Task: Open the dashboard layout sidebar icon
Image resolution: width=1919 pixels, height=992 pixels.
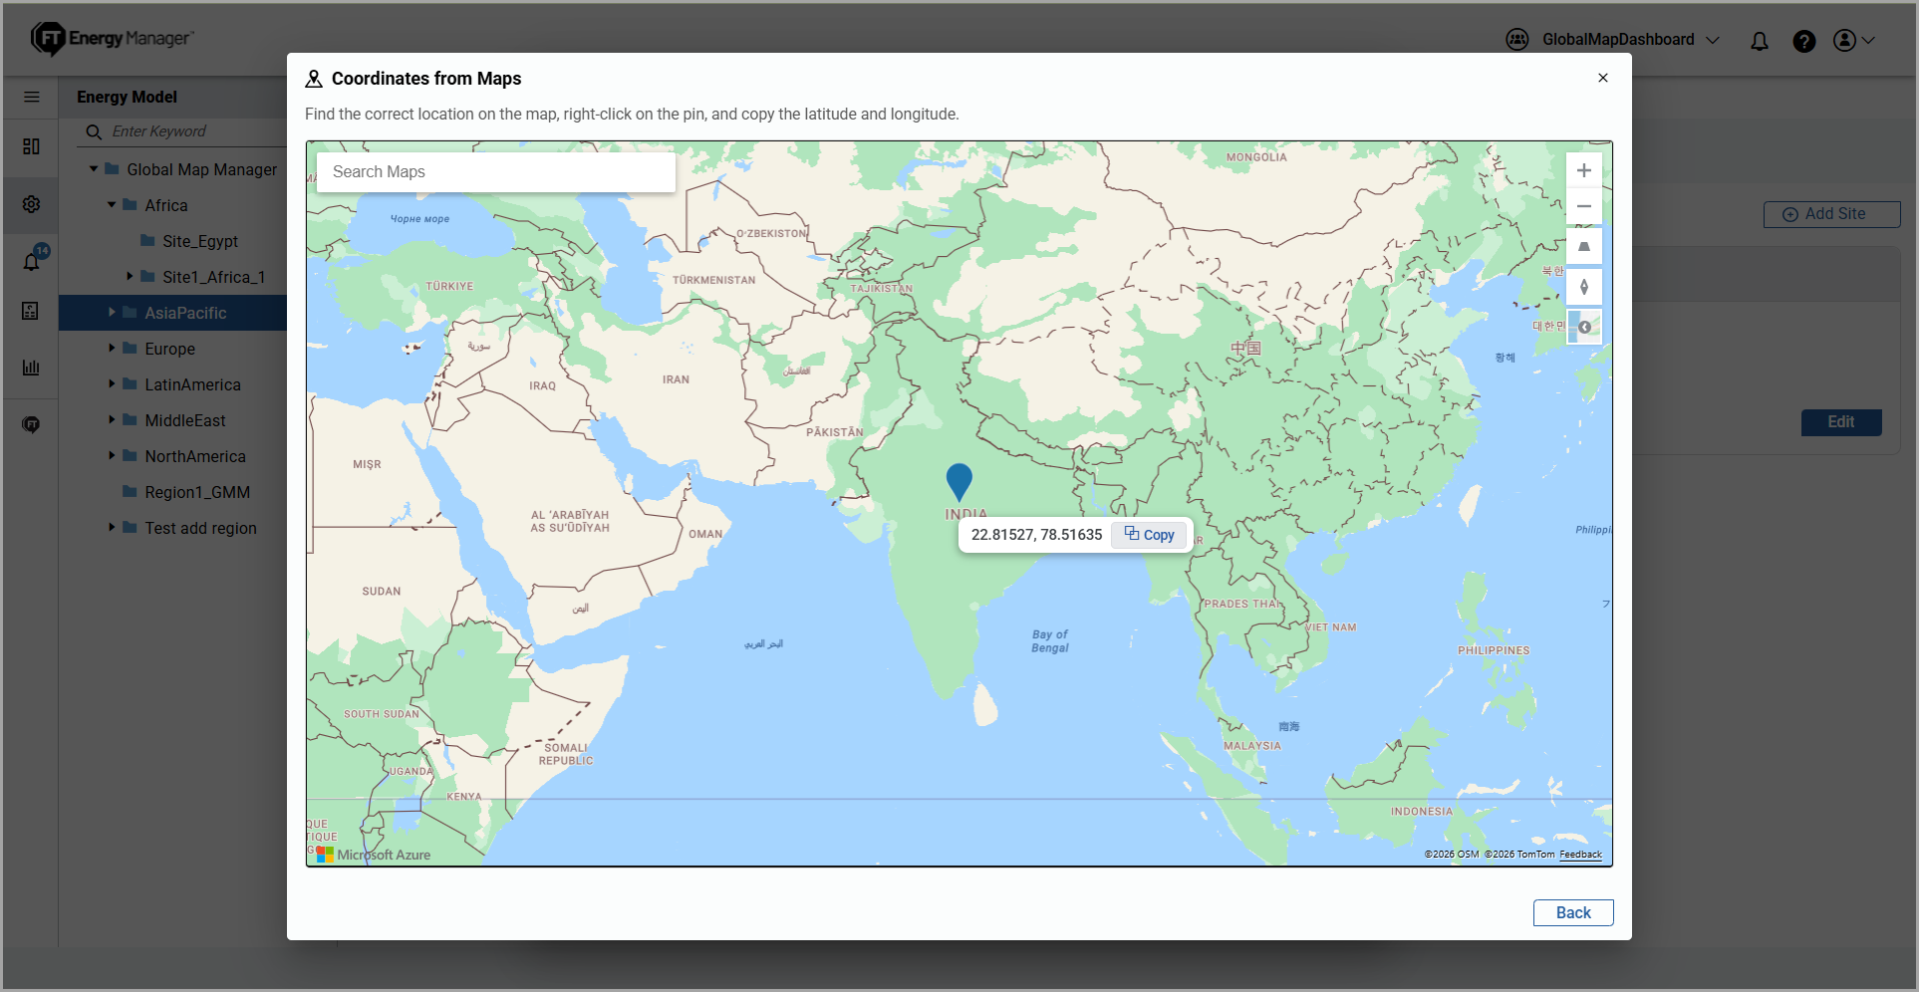Action: 31,146
